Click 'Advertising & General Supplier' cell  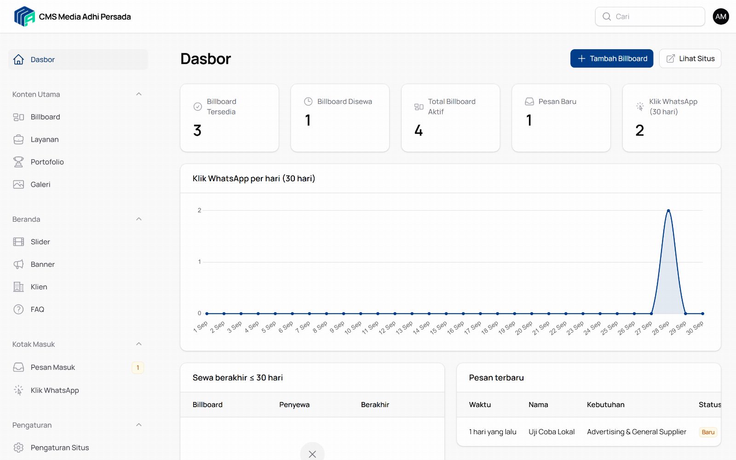(637, 432)
